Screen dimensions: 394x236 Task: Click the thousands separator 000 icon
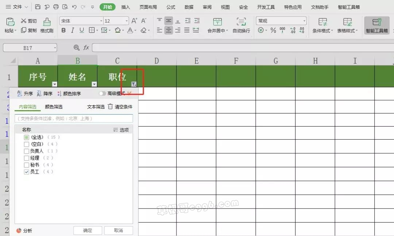[x=282, y=30]
